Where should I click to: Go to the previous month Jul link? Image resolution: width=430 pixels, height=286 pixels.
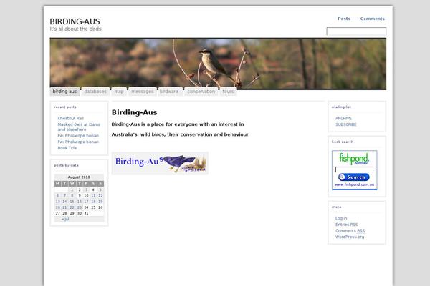pyautogui.click(x=65, y=219)
